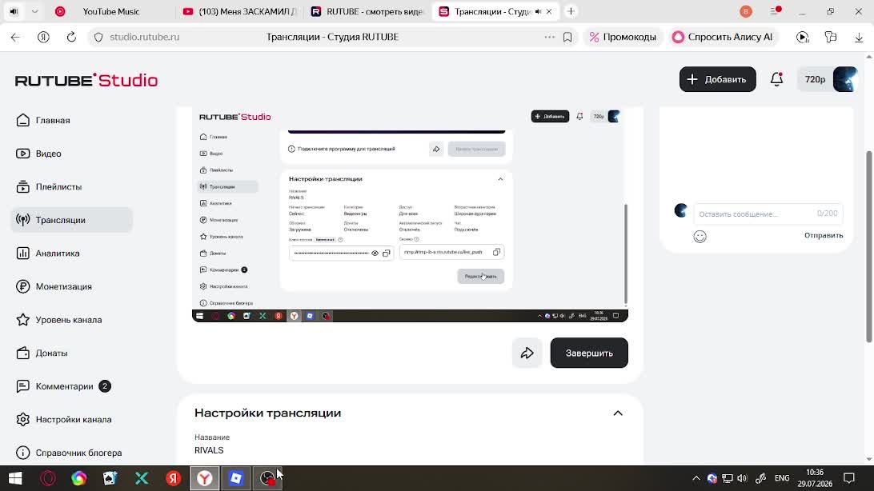The height and width of the screenshot is (491, 874).
Task: Click the share arrow beside Завершить
Action: pyautogui.click(x=527, y=353)
